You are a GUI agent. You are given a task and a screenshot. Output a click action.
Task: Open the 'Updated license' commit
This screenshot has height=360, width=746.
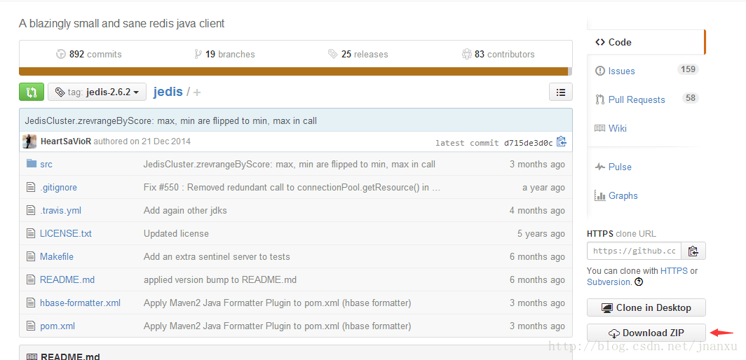tap(176, 233)
